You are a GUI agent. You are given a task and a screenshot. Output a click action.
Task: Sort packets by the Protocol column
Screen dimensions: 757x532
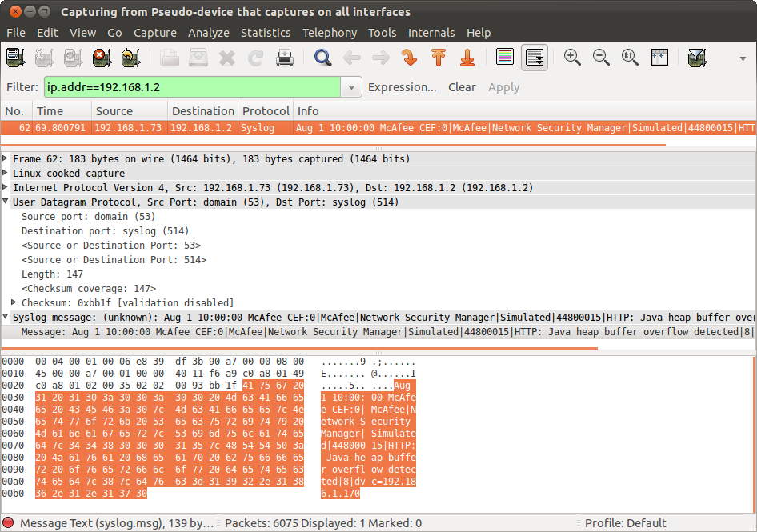266,111
